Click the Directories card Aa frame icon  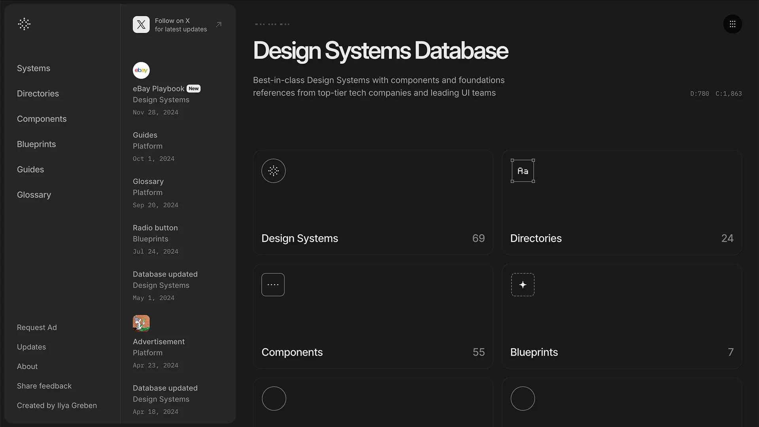pyautogui.click(x=523, y=171)
